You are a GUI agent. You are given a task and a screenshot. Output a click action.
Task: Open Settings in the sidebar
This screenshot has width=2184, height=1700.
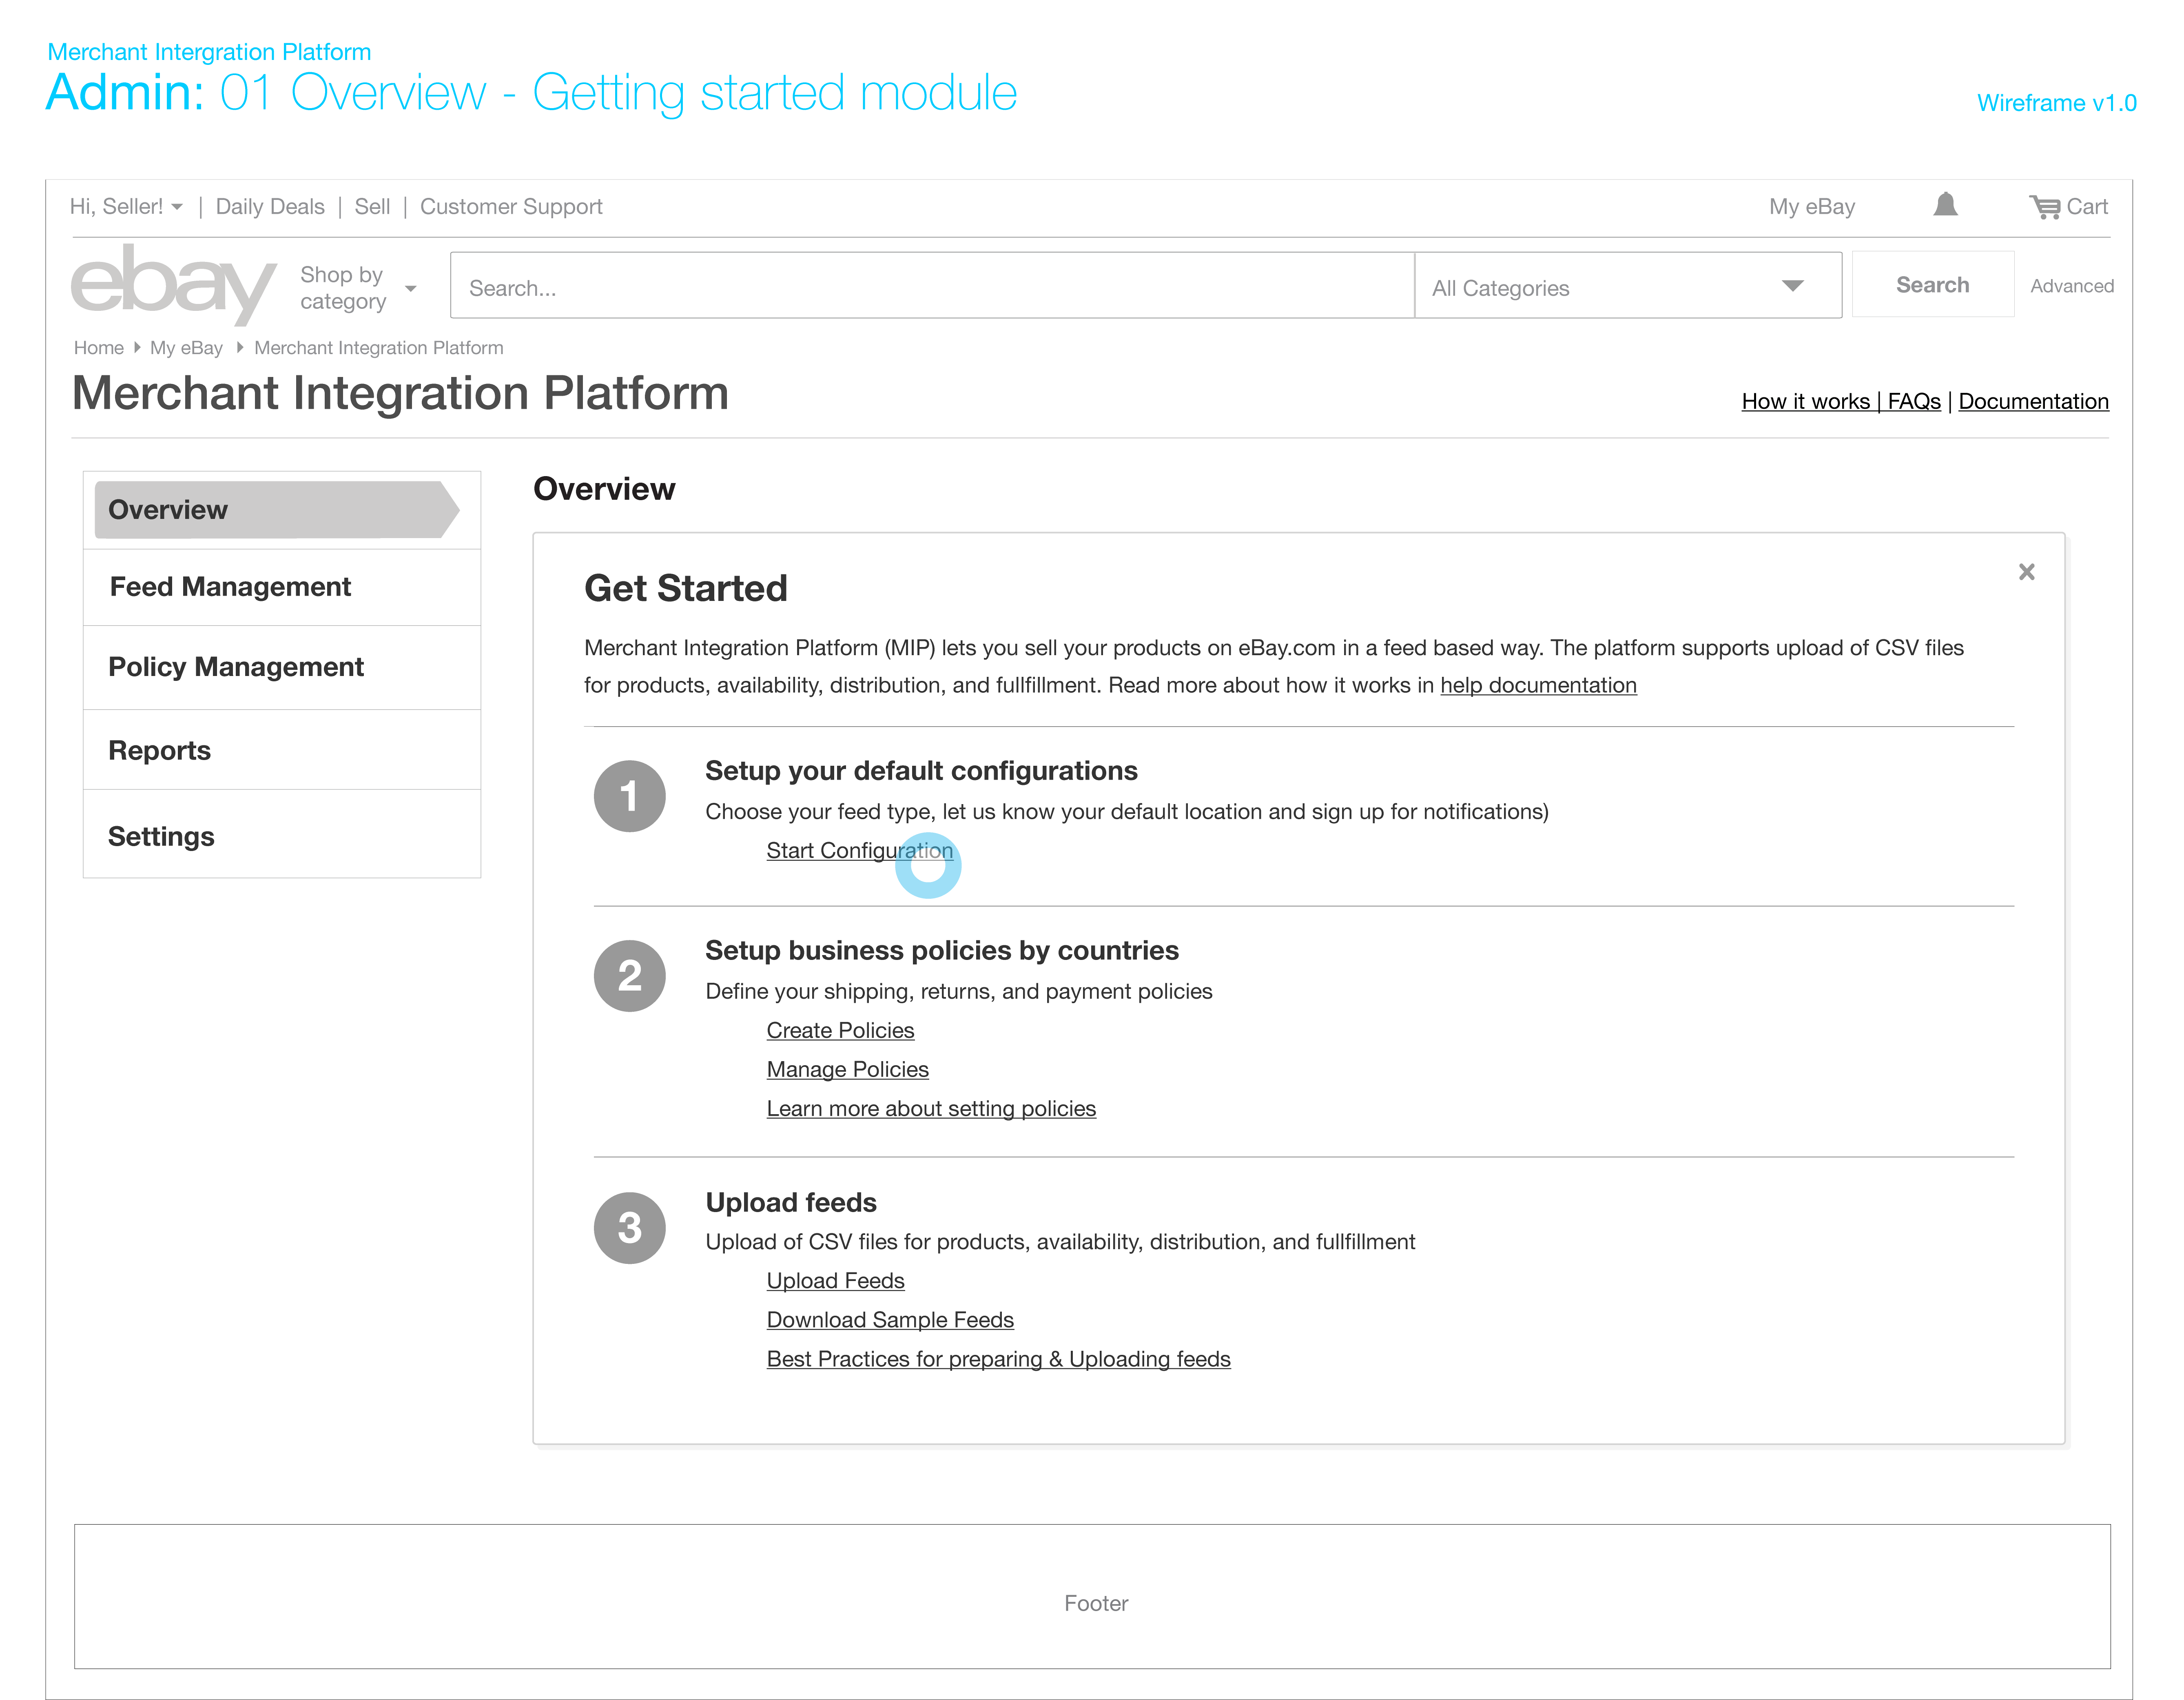pos(161,837)
